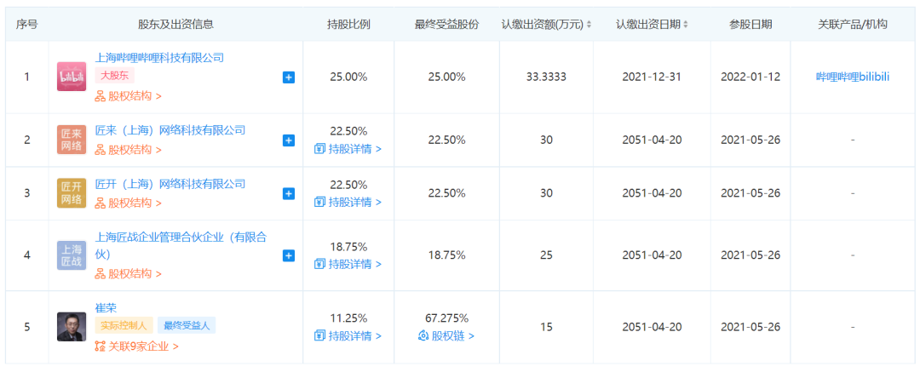
Task: Expand plus button for 上海哔哩哔哩科技有限公司 row
Action: click(289, 77)
